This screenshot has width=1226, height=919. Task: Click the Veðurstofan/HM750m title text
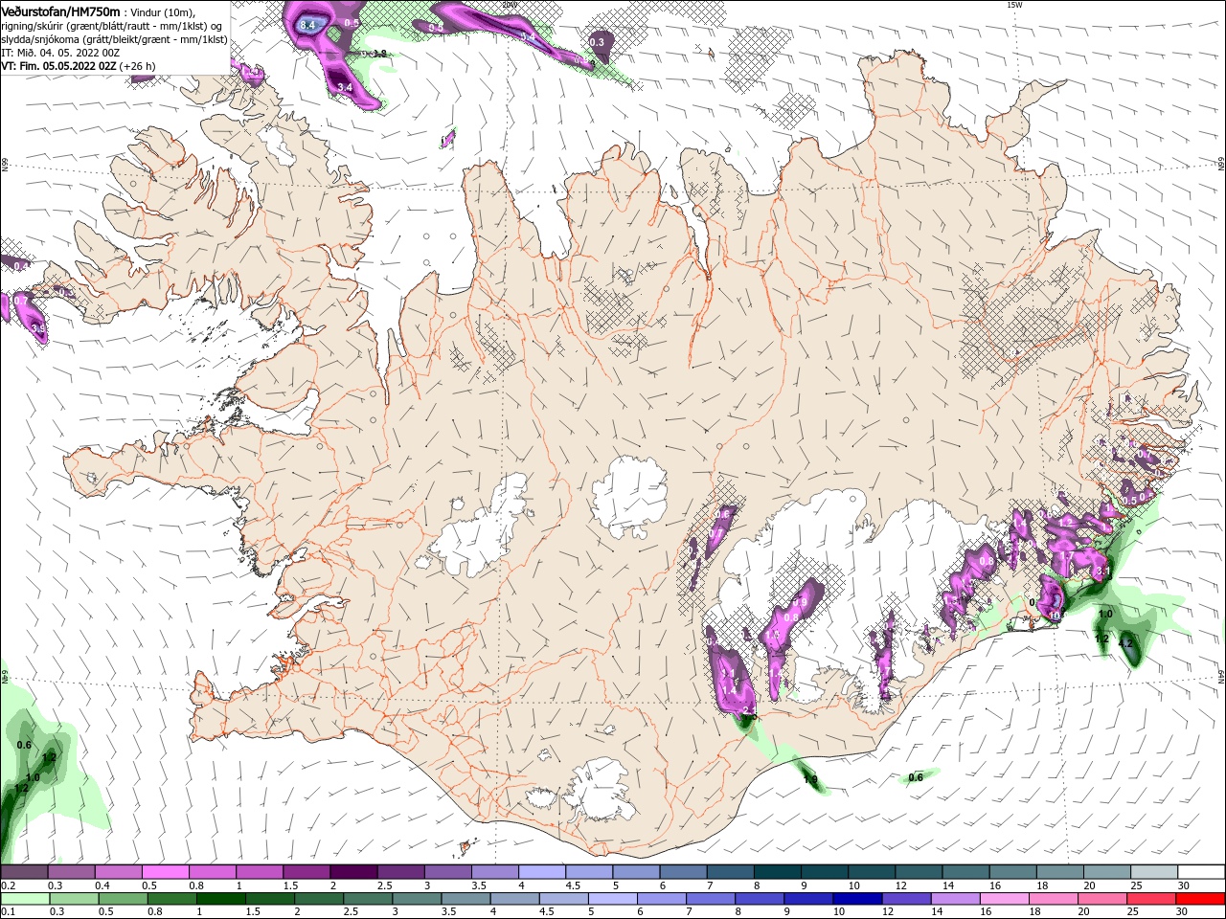(61, 11)
